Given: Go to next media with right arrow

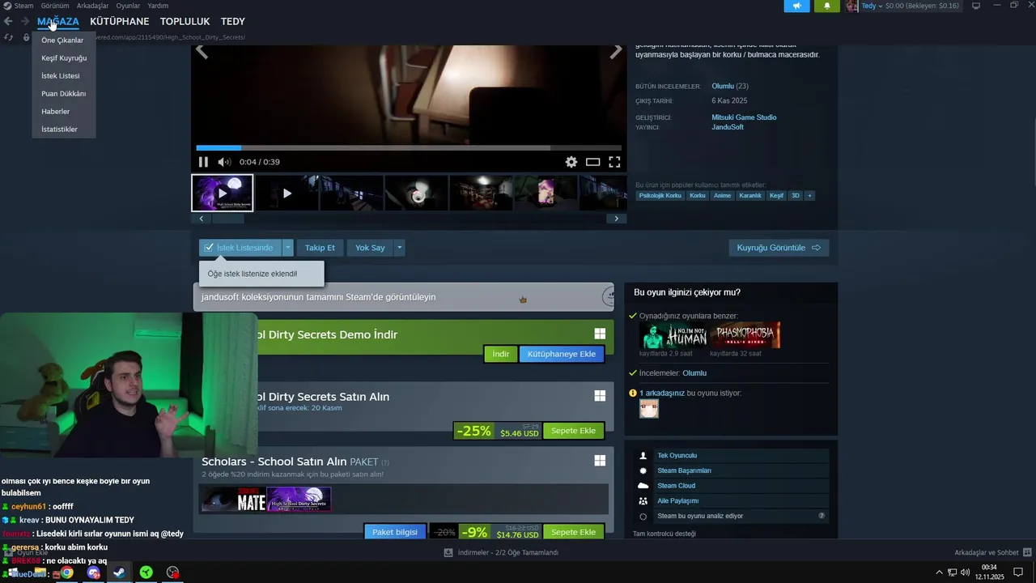Looking at the screenshot, I should [x=616, y=52].
